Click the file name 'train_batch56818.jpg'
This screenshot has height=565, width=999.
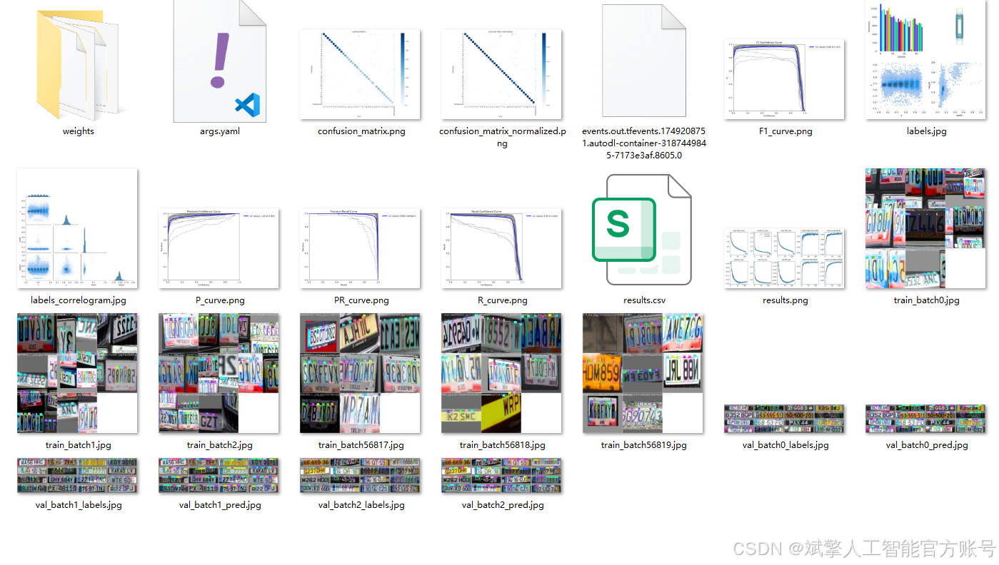click(x=503, y=445)
